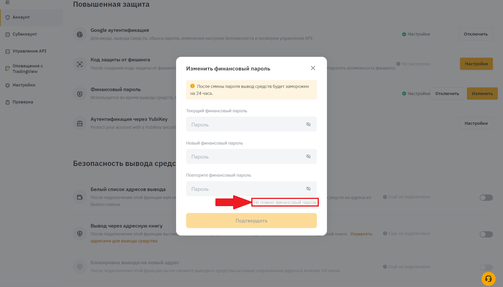Close the change financial password dialog
Viewport: 503px width, 287px height.
click(x=313, y=68)
